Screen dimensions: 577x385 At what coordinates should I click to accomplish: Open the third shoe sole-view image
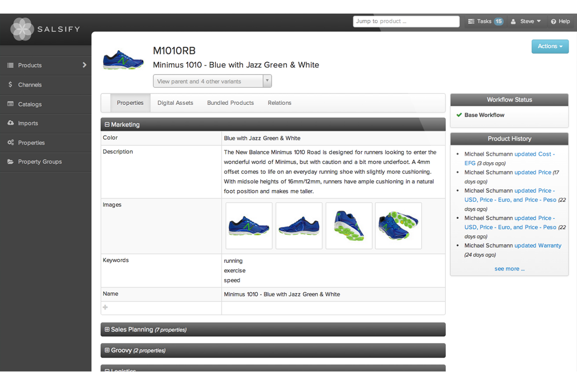coord(349,226)
